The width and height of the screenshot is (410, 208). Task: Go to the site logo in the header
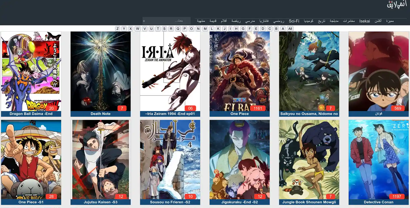pos(397,5)
